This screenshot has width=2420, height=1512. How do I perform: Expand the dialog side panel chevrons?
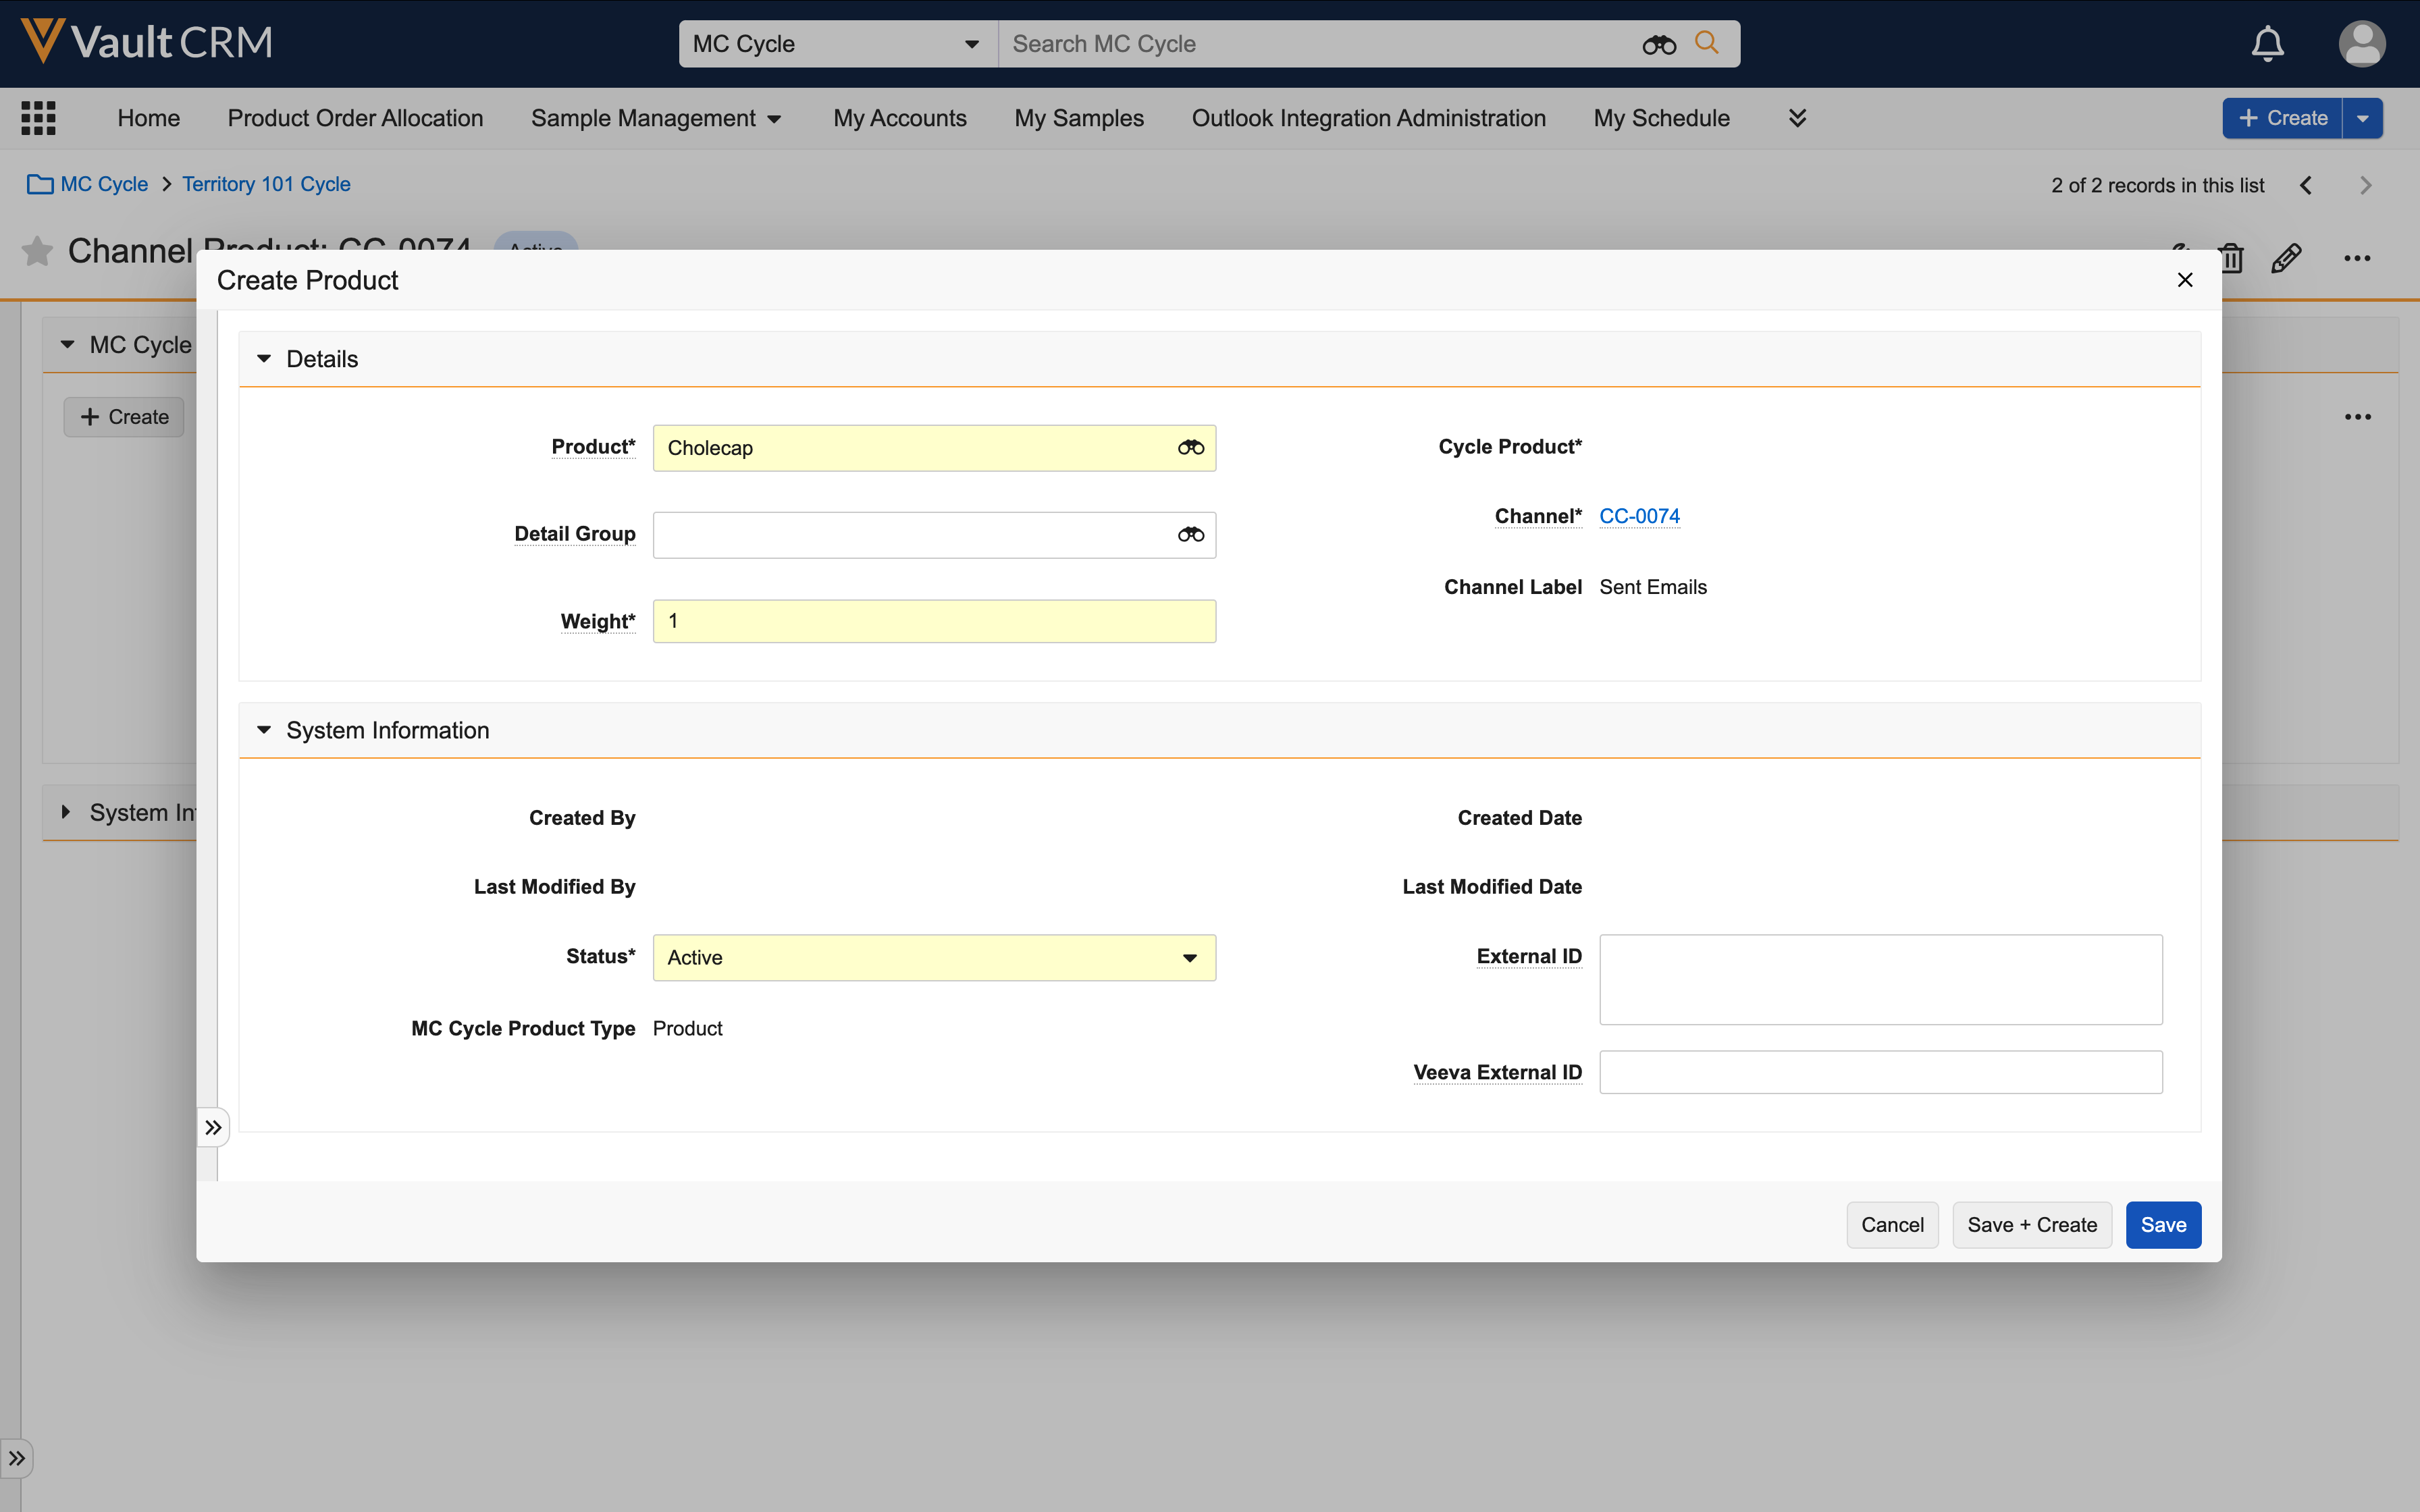(x=213, y=1128)
